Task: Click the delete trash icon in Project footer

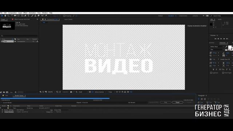Action: (x=16, y=92)
